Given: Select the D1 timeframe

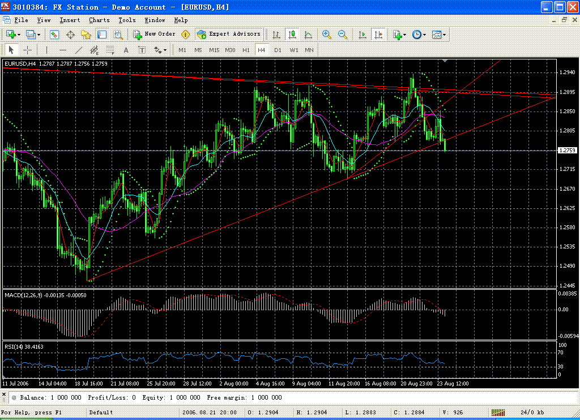Looking at the screenshot, I should click(278, 50).
